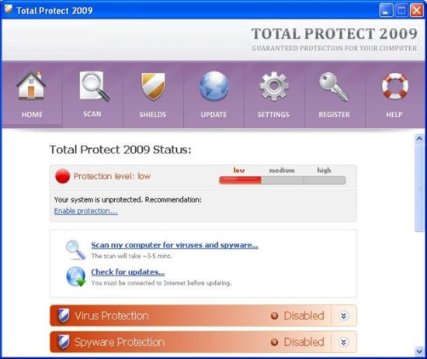This screenshot has width=427, height=359.
Task: Select the Scan magnifier icon
Action: click(94, 86)
